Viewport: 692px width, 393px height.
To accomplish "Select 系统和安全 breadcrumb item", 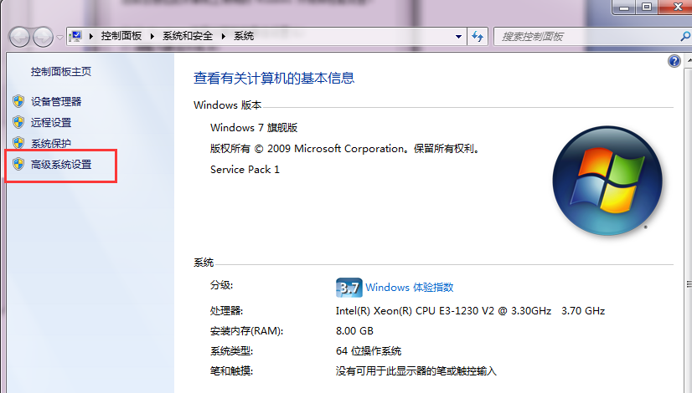I will point(188,36).
